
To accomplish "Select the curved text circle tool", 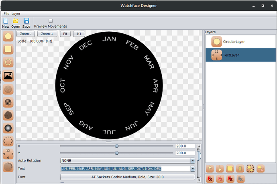I will [8, 167].
